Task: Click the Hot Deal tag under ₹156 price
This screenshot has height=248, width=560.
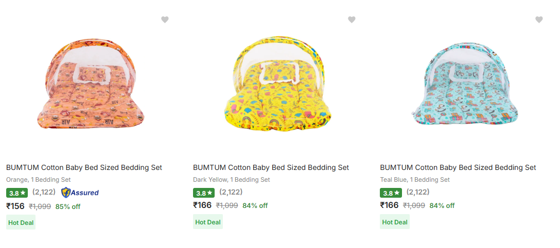Action: click(21, 222)
